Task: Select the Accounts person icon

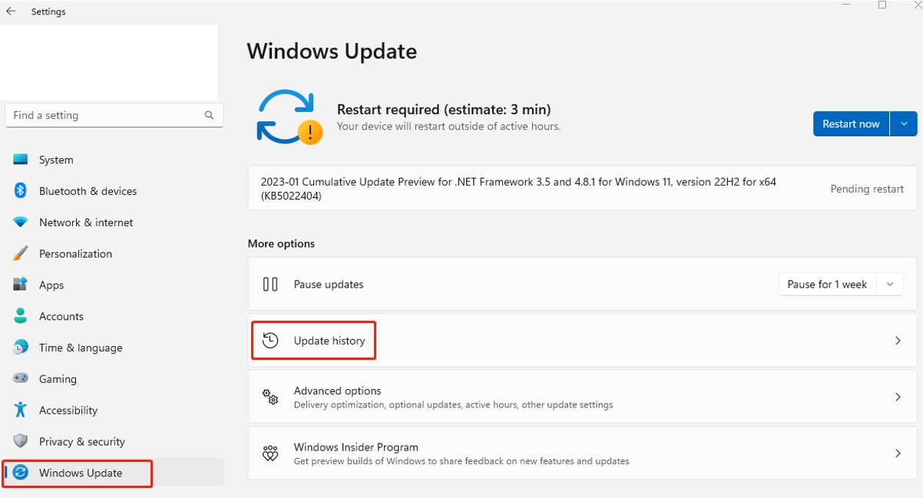Action: click(21, 316)
